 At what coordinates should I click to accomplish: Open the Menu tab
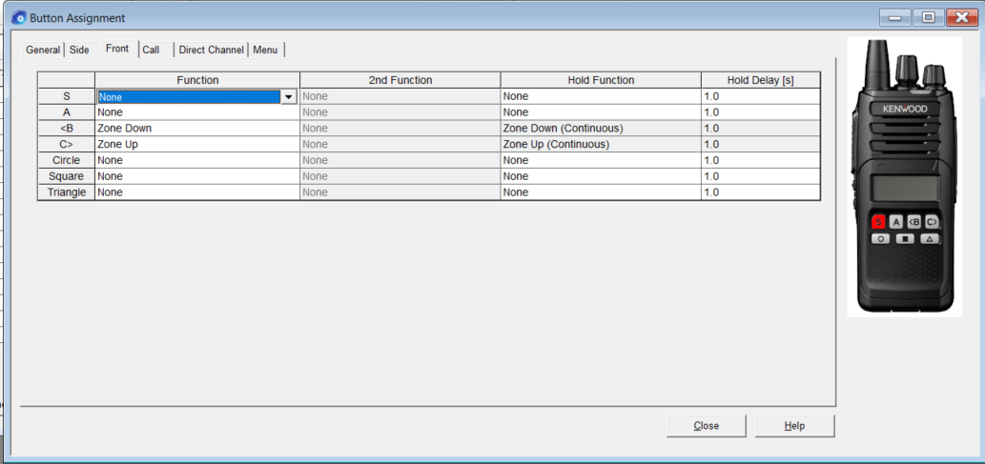point(266,50)
